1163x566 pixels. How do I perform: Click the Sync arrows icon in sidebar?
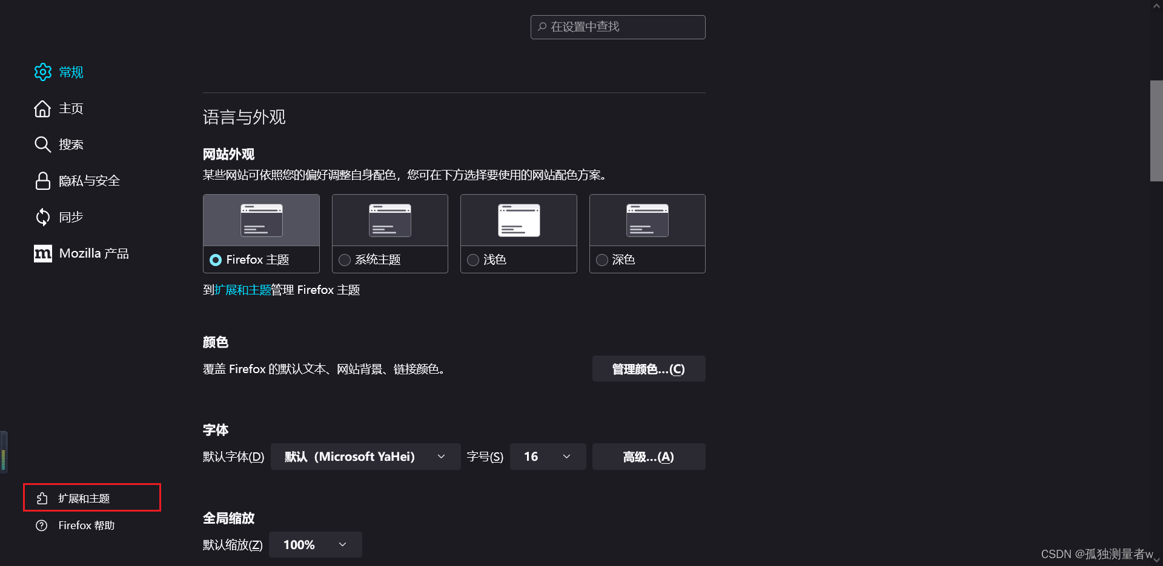(42, 217)
